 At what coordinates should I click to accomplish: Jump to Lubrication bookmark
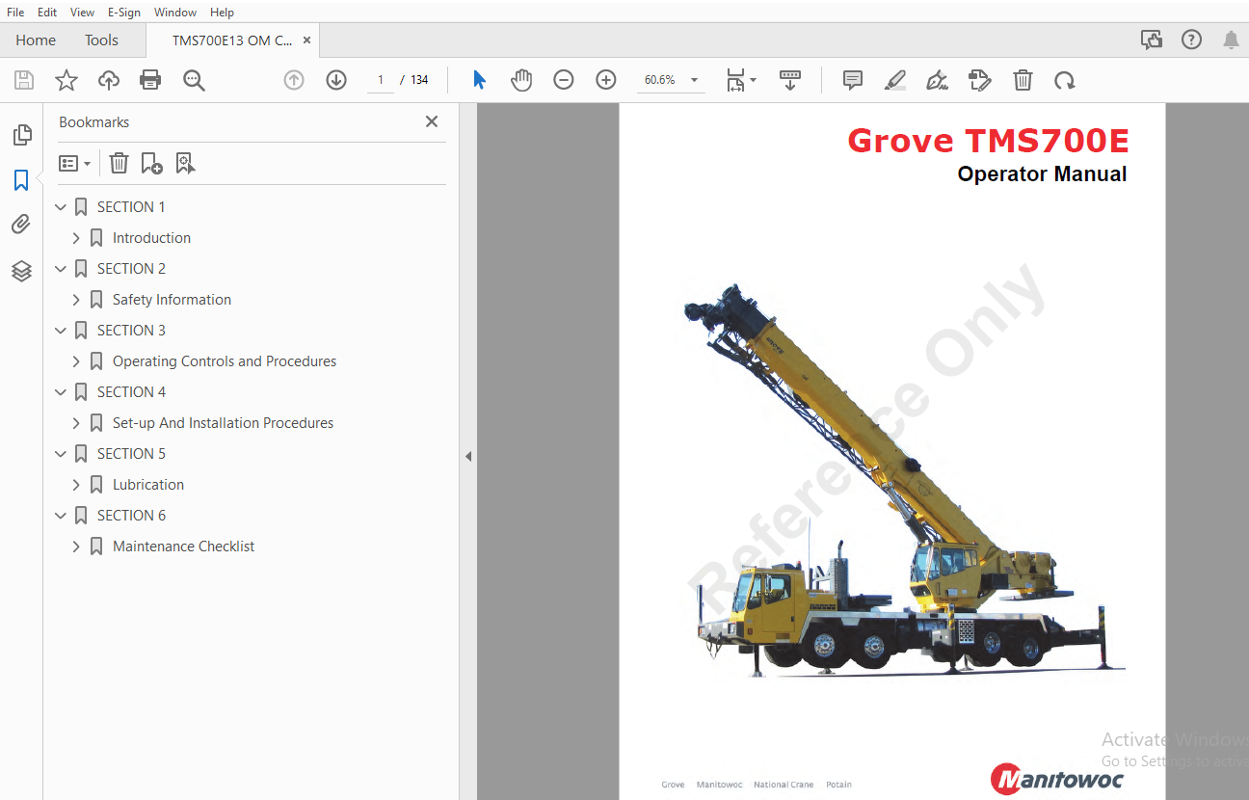148,485
